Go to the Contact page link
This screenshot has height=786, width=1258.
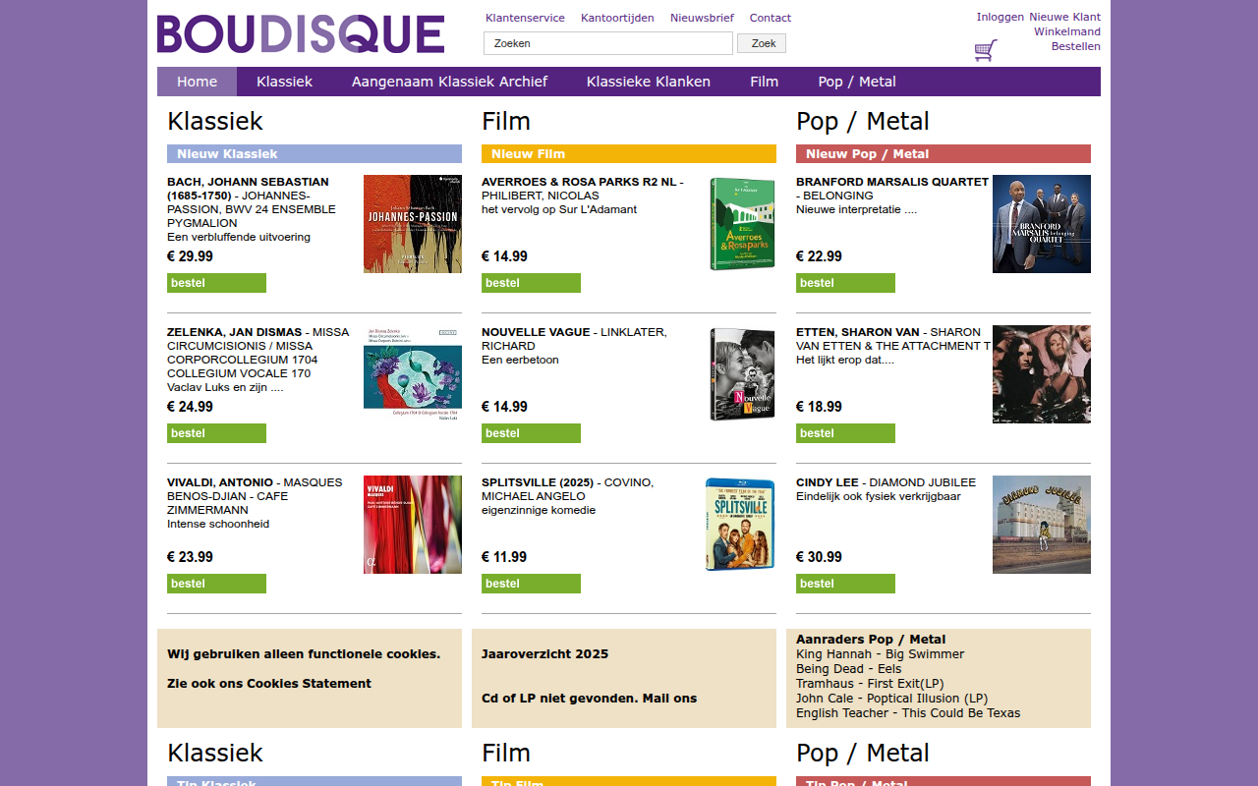point(771,18)
